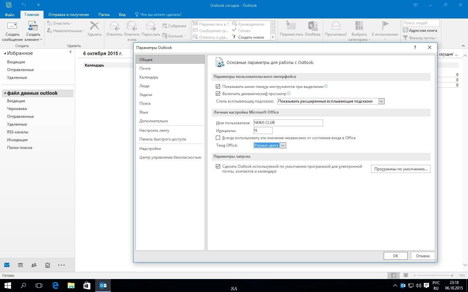This screenshot has width=468, height=292.
Task: Expand the quick steps gallery arrow
Action: pos(273,37)
